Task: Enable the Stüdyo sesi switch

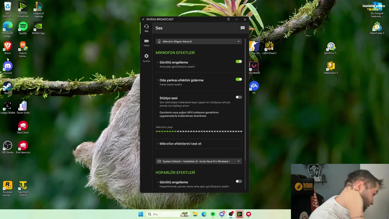Action: pyautogui.click(x=239, y=97)
